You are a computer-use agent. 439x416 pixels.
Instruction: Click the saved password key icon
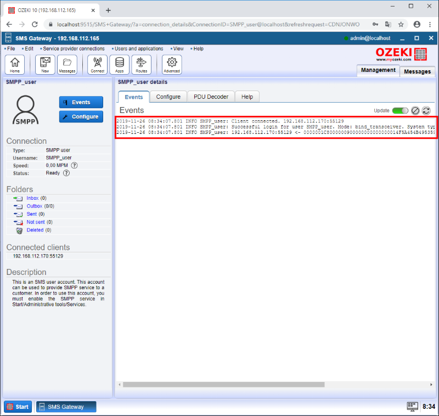point(375,24)
